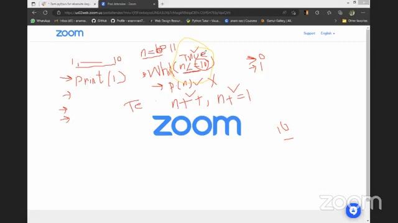Open the Other favorites folder
The height and width of the screenshot is (223, 398).
(355, 20)
